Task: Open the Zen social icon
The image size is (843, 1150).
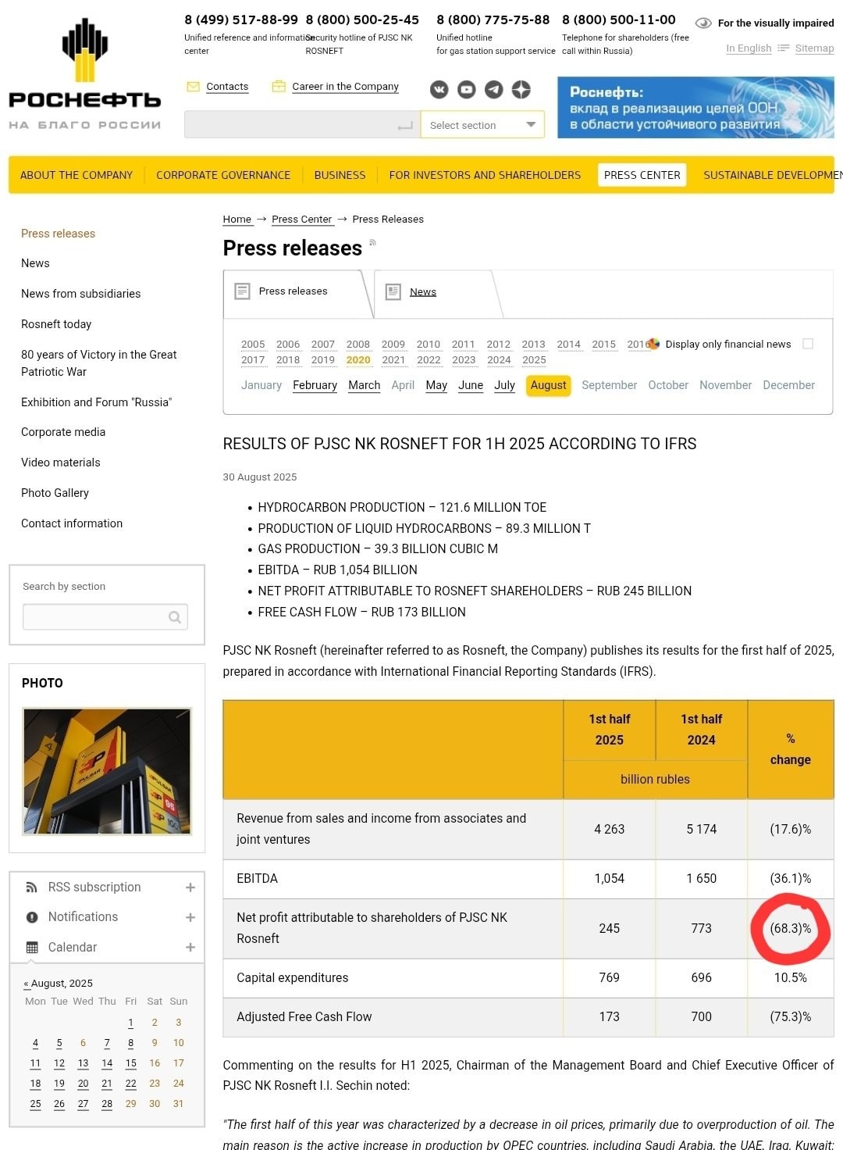Action: 521,90
